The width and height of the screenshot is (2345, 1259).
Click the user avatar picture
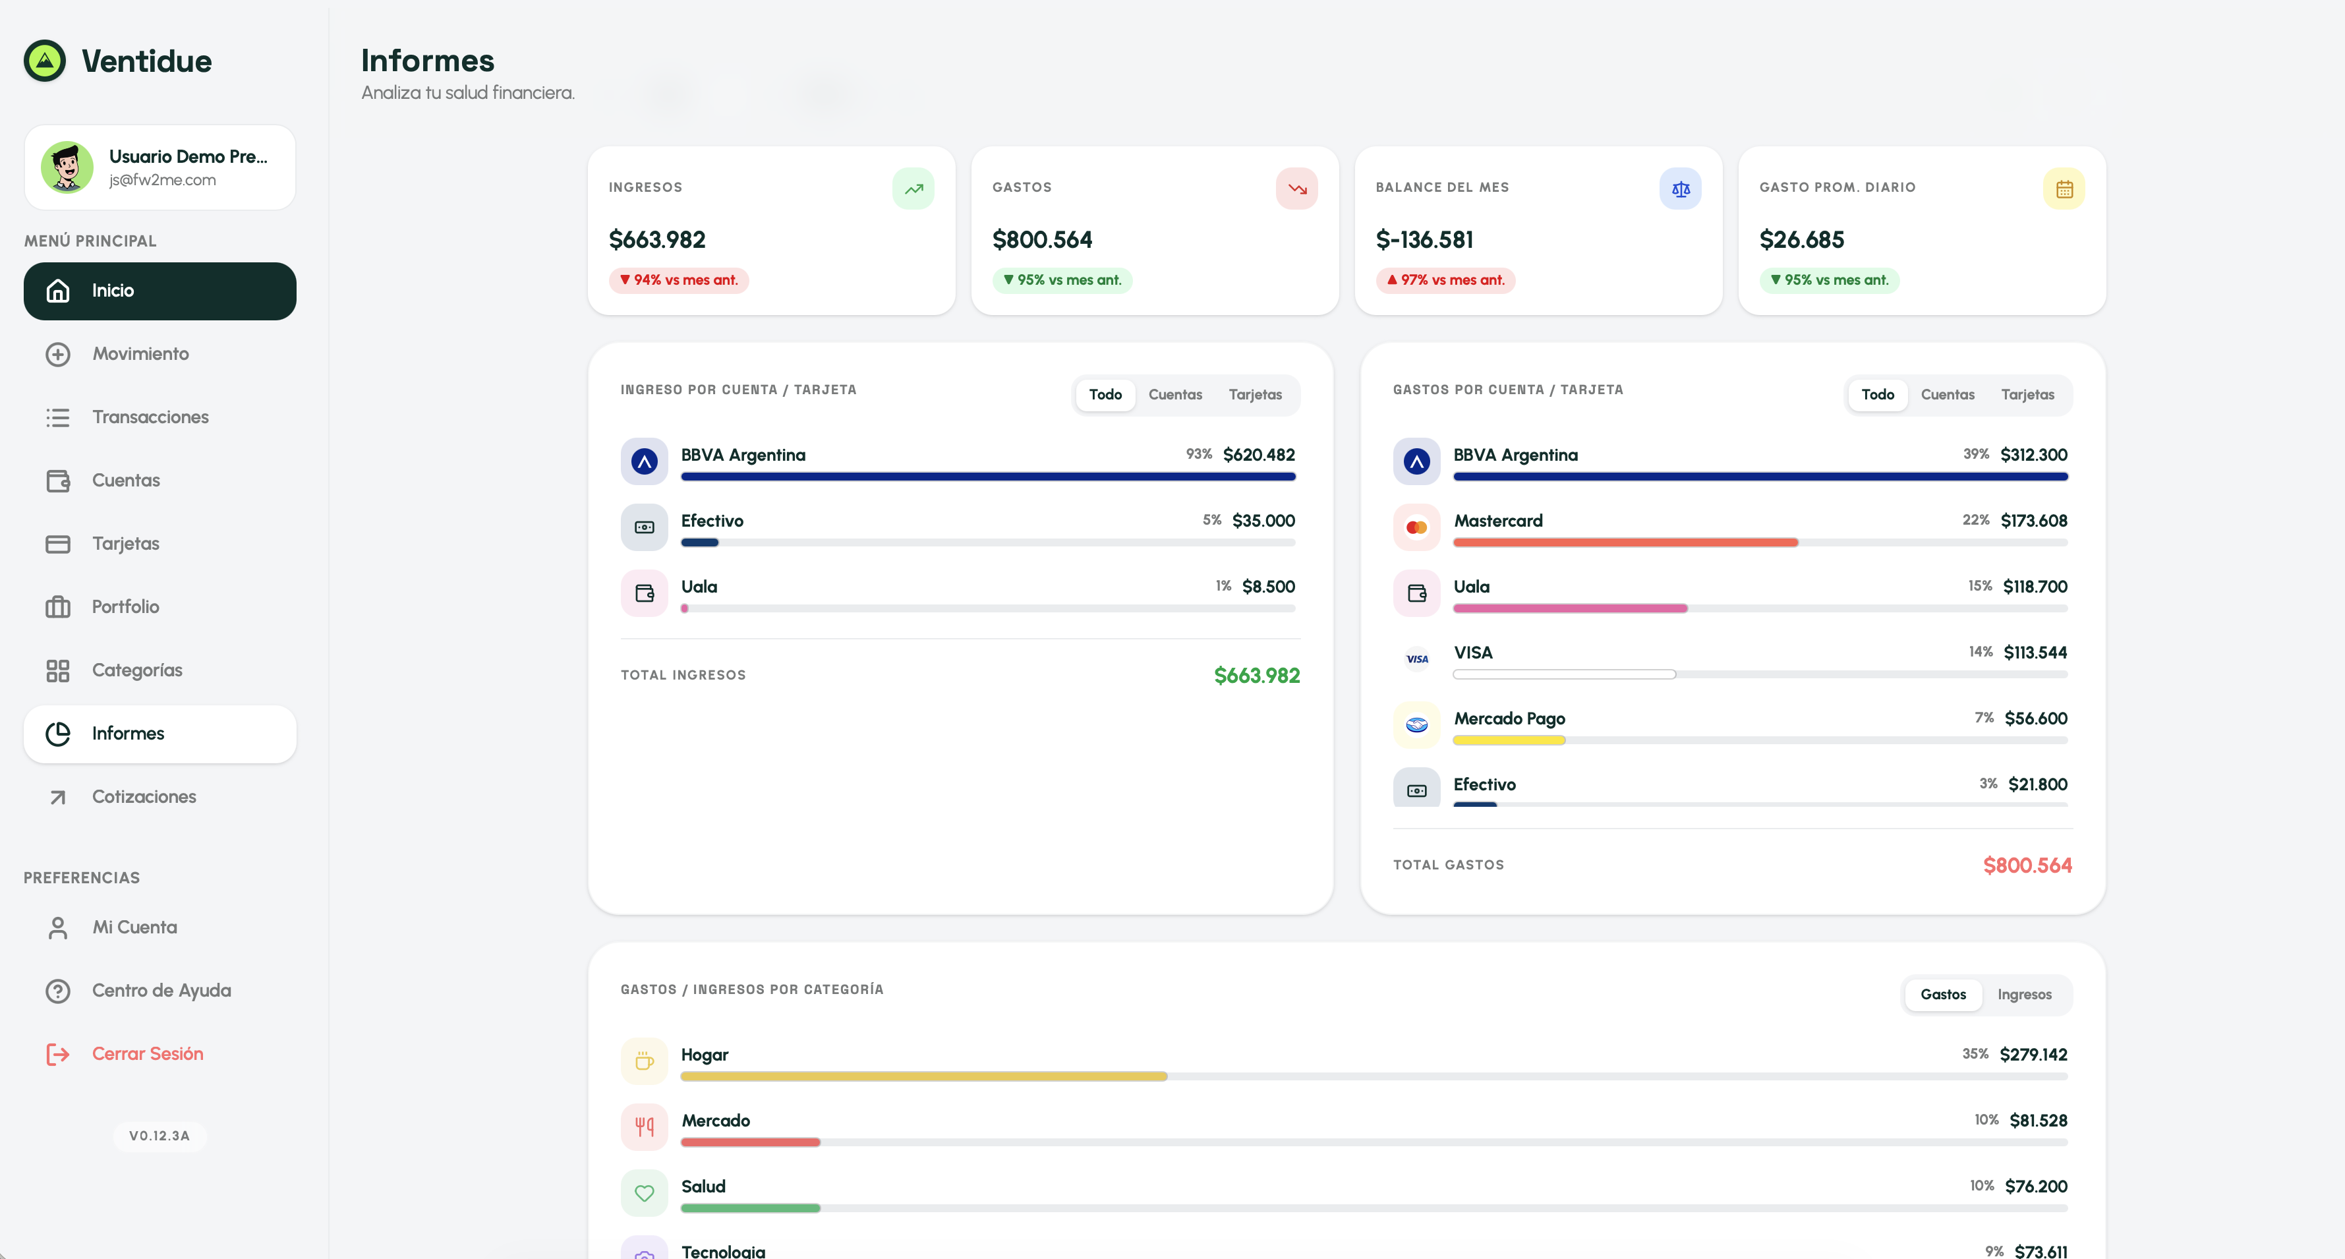tap(67, 167)
